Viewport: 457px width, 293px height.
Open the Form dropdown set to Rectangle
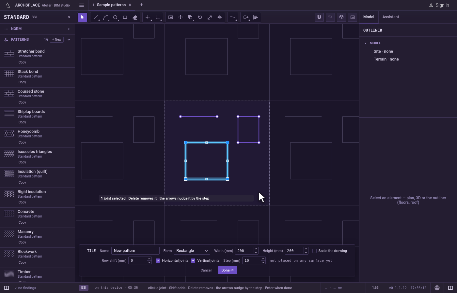coord(192,251)
